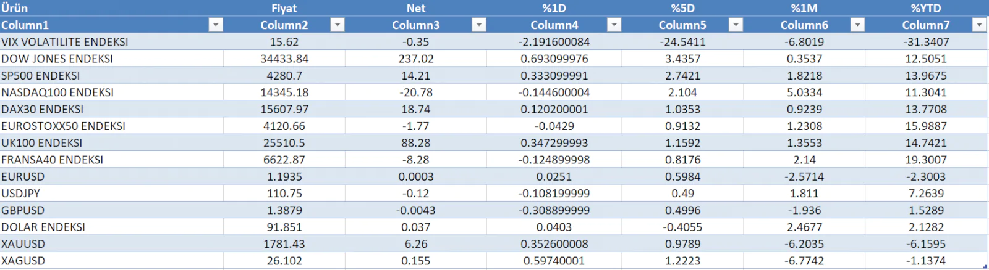Screen dimensions: 989x270
Task: Open the Column2 filter dropdown
Action: pyautogui.click(x=337, y=25)
